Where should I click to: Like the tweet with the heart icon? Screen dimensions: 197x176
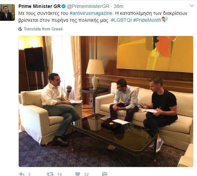pos(78,174)
